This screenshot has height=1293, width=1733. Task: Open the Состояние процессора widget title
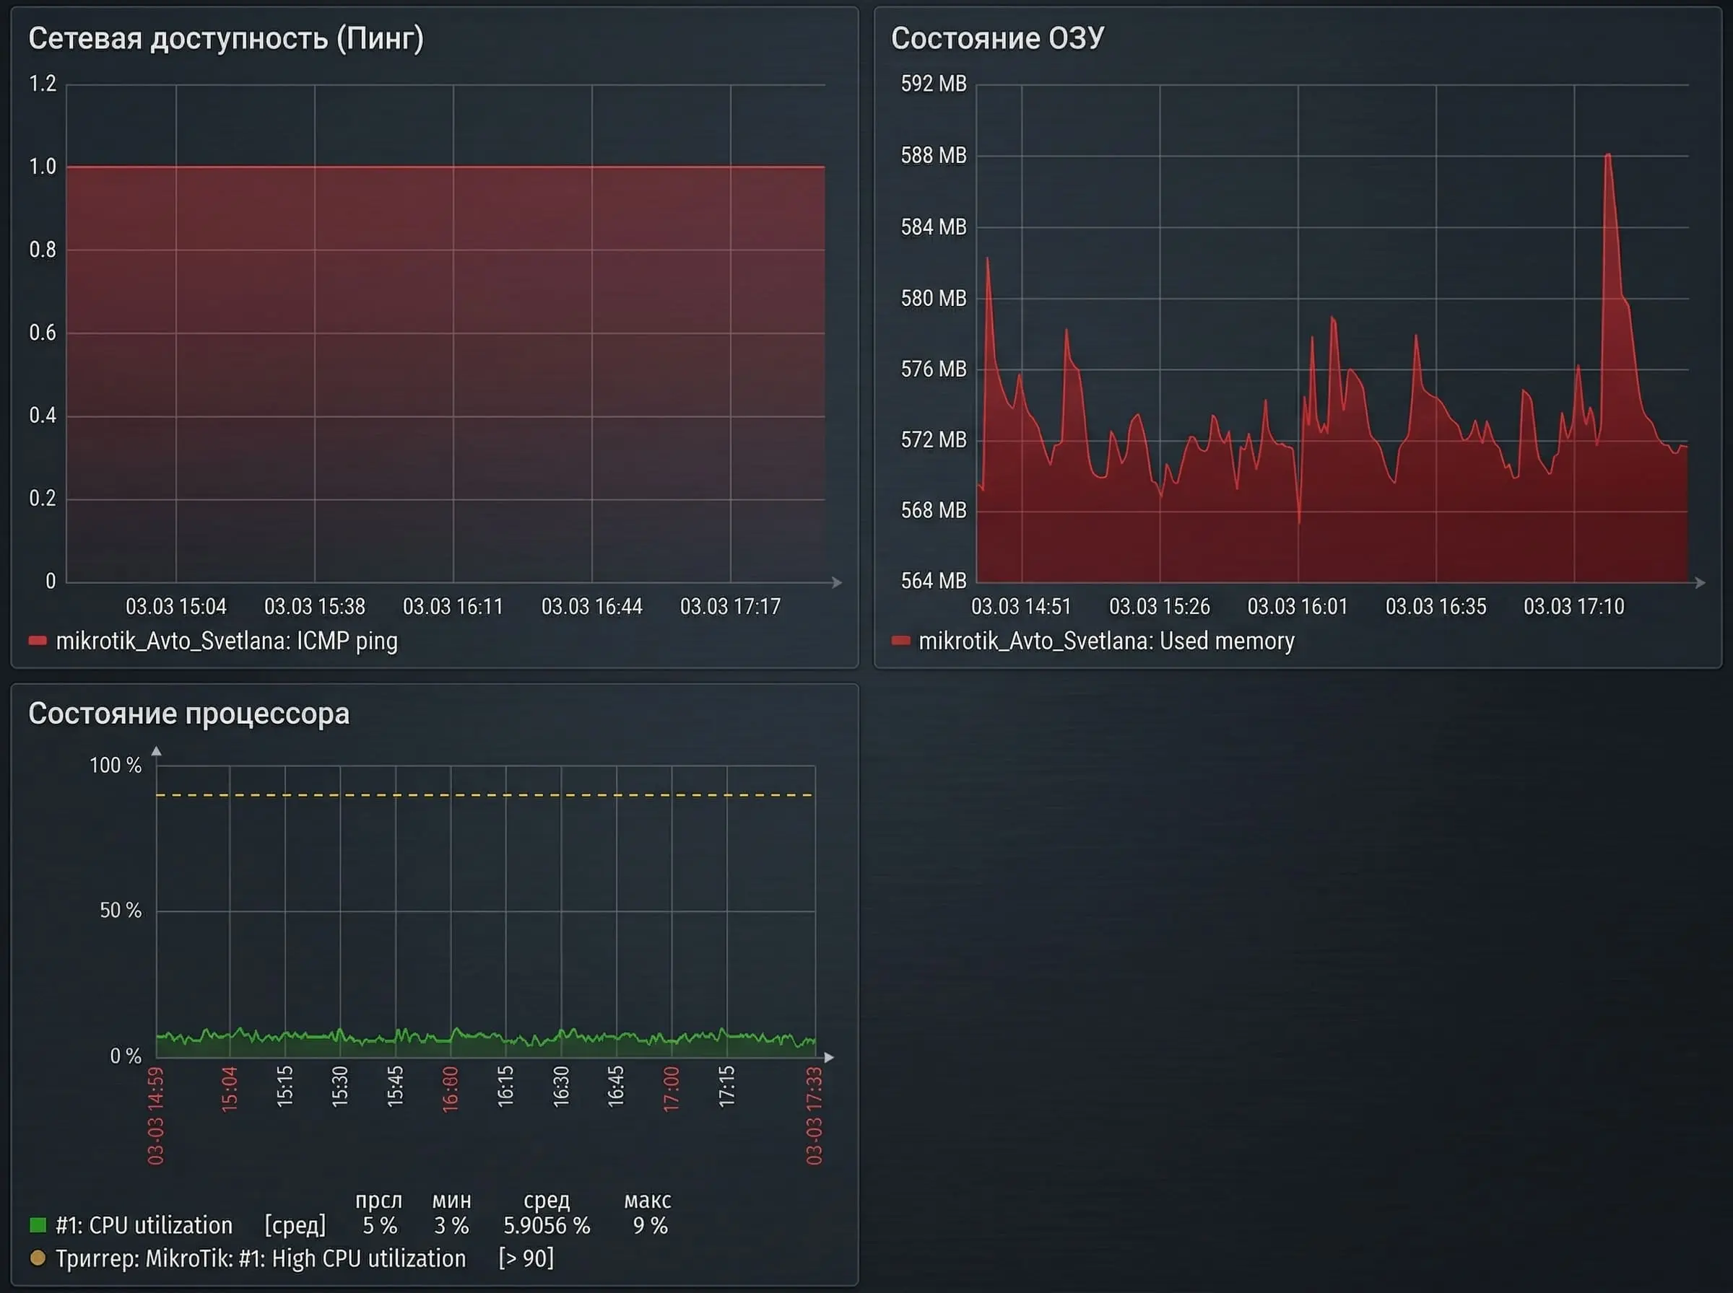pyautogui.click(x=188, y=714)
